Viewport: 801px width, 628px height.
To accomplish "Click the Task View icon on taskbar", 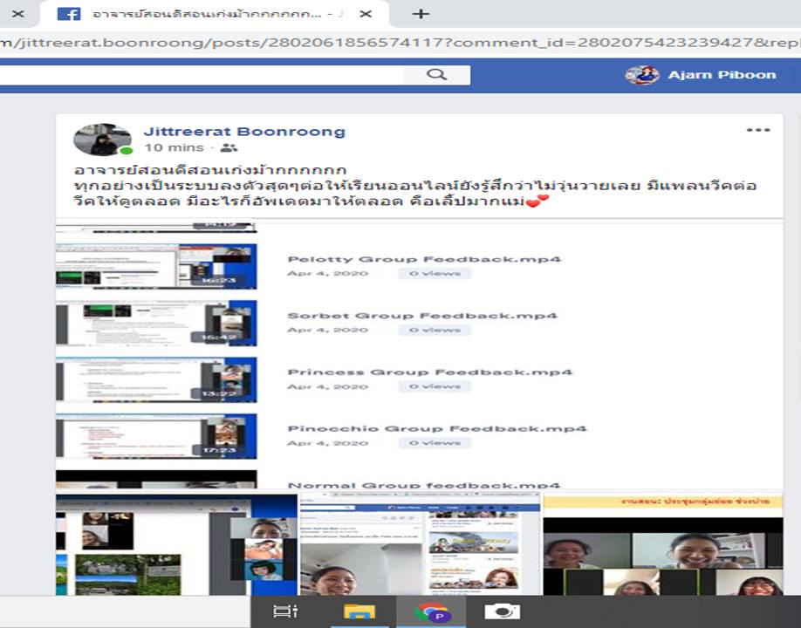I will coord(285,611).
